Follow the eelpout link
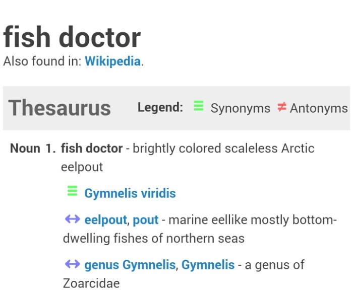353x298 pixels. 105,220
